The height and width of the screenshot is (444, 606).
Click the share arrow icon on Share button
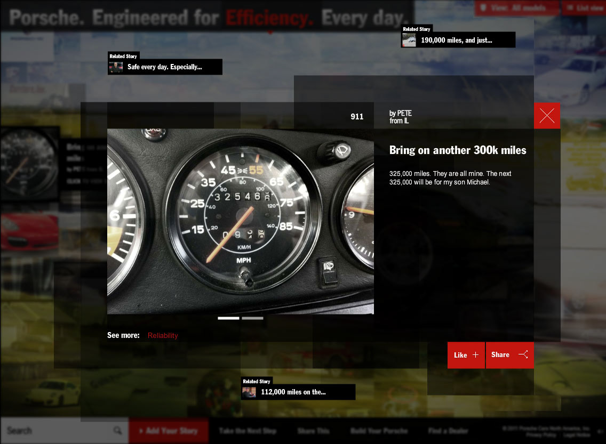pos(523,354)
